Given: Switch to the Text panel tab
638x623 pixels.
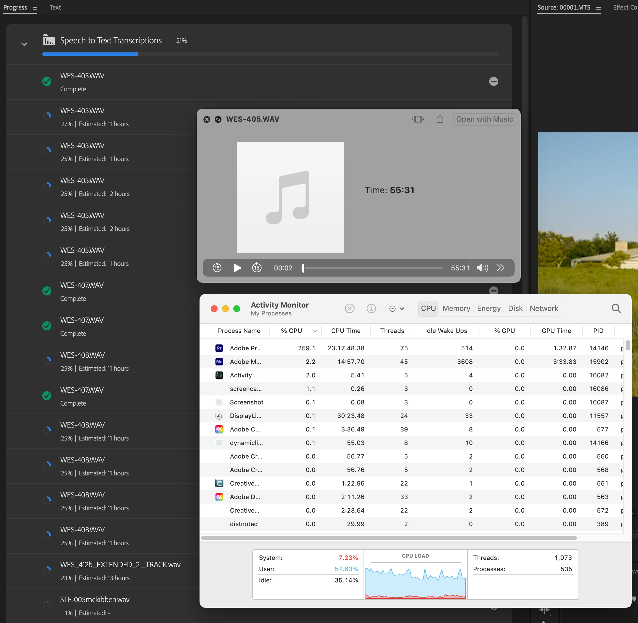Looking at the screenshot, I should tap(55, 8).
